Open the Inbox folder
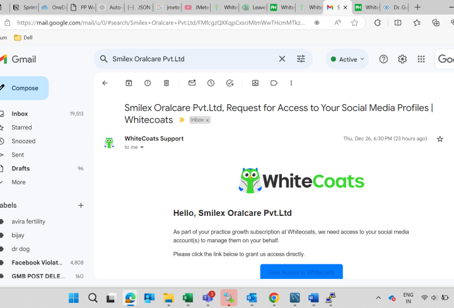The height and width of the screenshot is (308, 454). [x=20, y=114]
